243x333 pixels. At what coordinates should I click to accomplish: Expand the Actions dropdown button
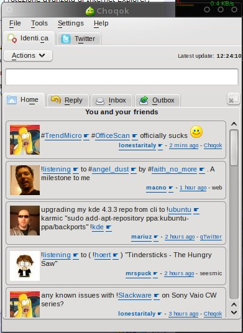[28, 56]
